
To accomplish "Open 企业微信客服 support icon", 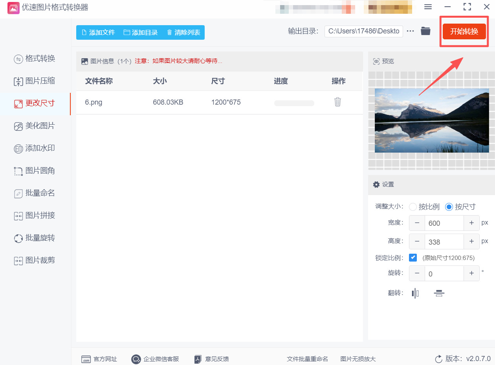I will click(136, 359).
